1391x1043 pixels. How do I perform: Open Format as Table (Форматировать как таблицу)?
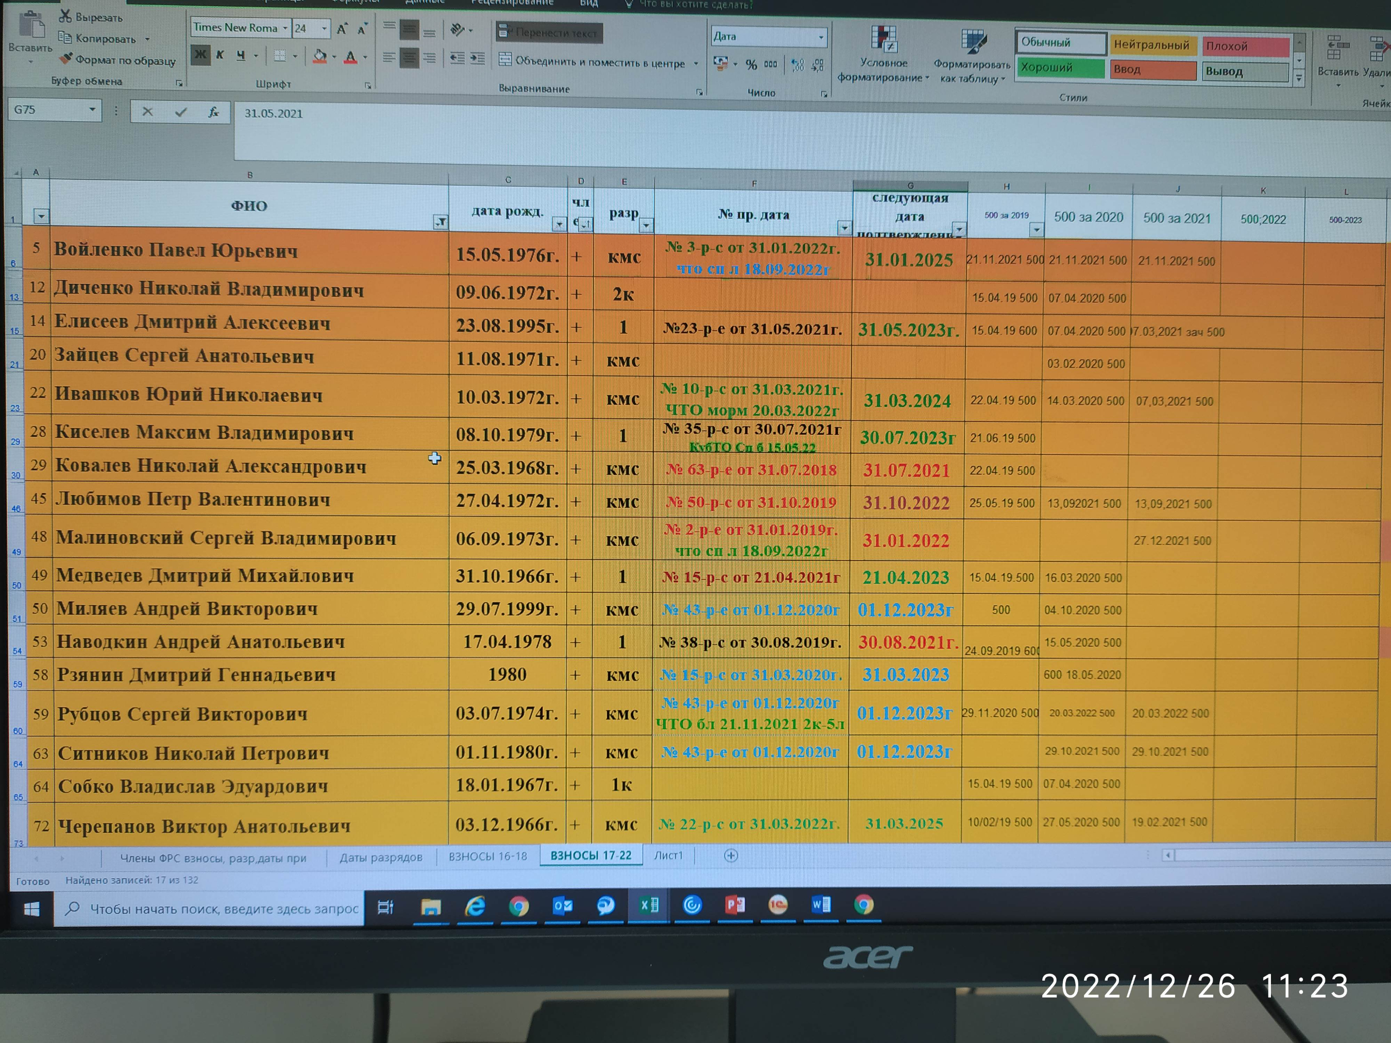pyautogui.click(x=972, y=57)
